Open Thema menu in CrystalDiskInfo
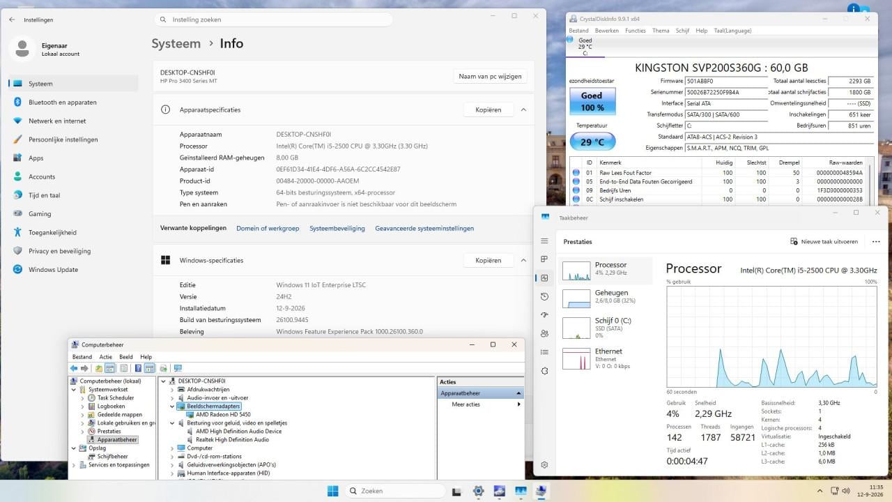892x502 pixels. [661, 31]
